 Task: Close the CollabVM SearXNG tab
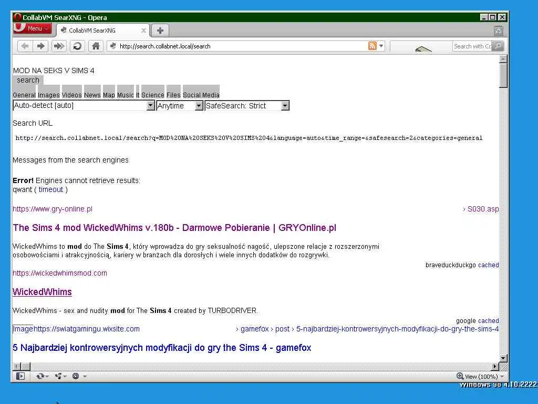[143, 31]
